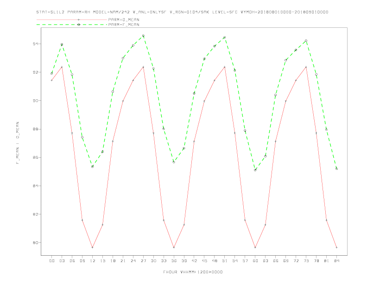This screenshot has width=367, height=284.
Task: Click x-axis tick label 48
Action: pyautogui.click(x=215, y=261)
